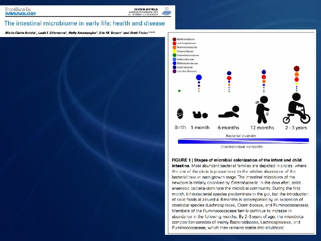Click the Bacteroidaceae dark red legend circle

point(174,39)
